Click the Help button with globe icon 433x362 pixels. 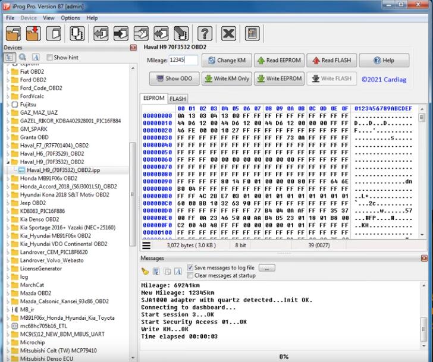tap(384, 60)
